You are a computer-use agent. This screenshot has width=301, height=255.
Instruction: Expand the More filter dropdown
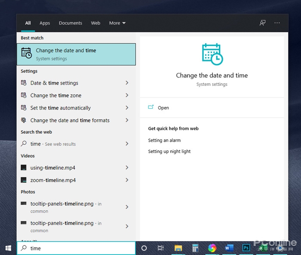coord(117,23)
